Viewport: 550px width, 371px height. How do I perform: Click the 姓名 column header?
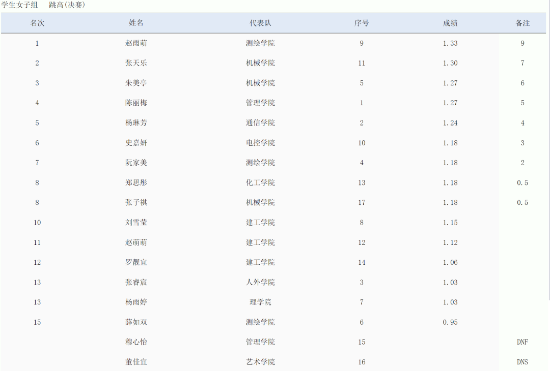point(136,23)
